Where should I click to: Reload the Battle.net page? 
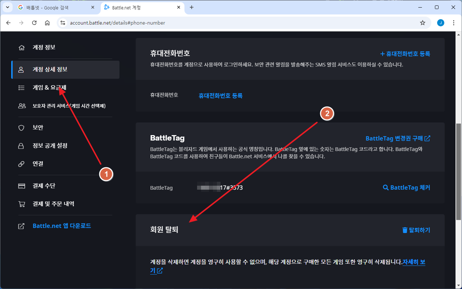(34, 23)
